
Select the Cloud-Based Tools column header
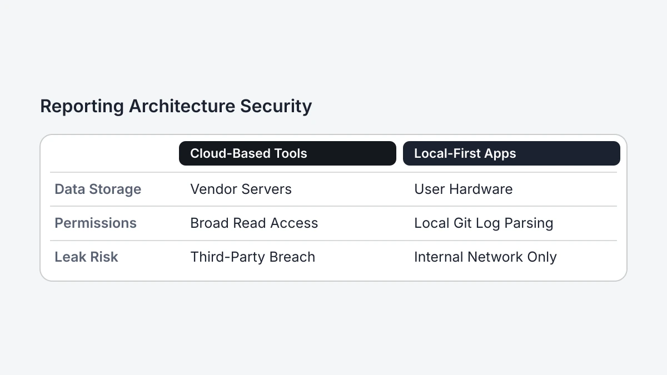(x=287, y=153)
